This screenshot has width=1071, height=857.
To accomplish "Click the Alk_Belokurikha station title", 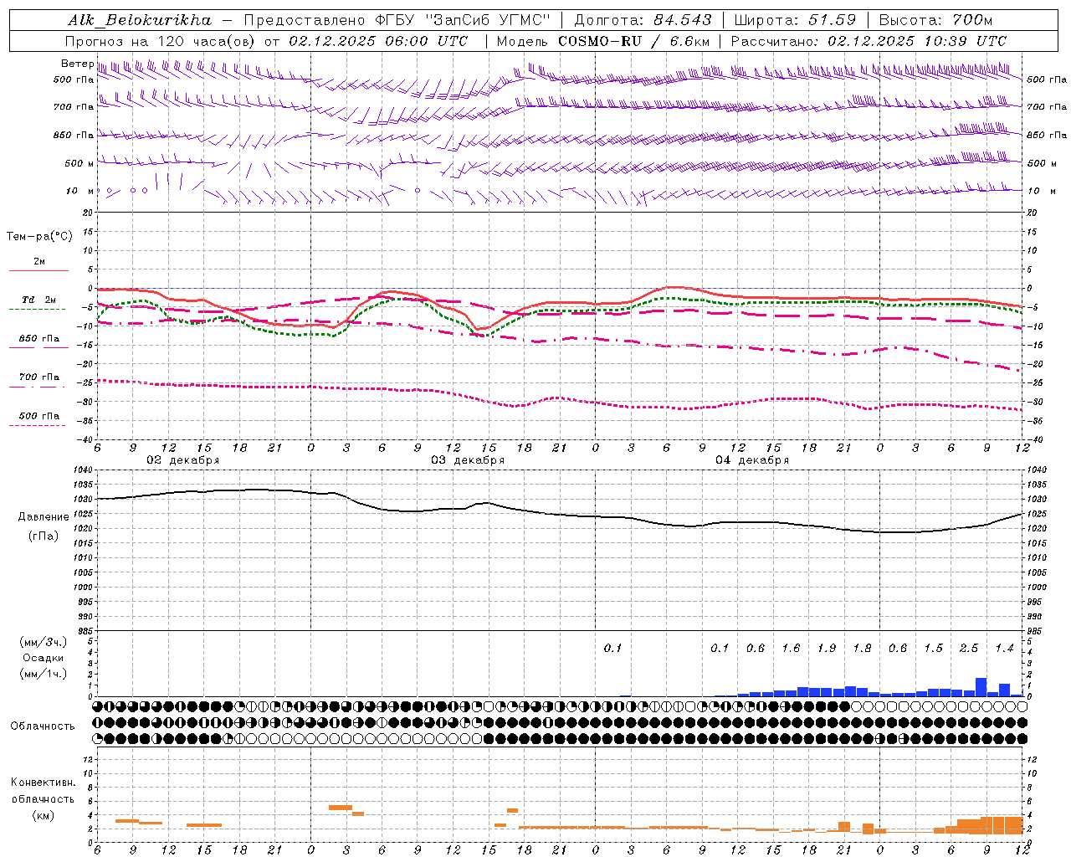I will (x=140, y=20).
